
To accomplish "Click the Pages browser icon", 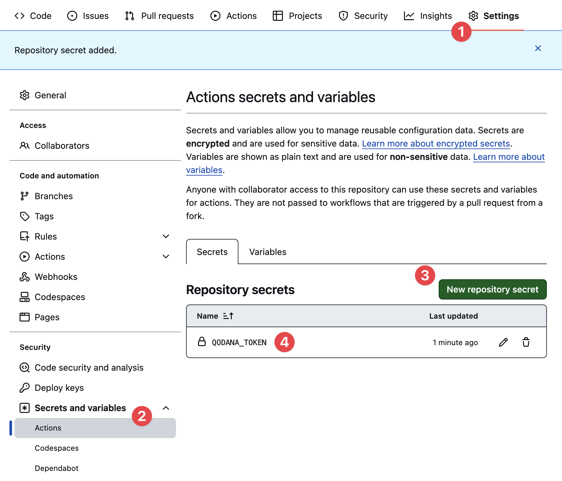I will click(25, 317).
